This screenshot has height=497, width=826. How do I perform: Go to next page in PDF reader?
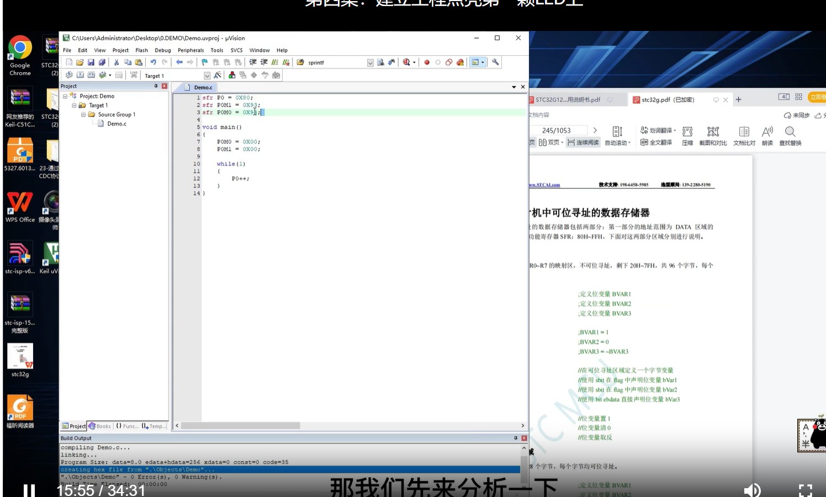tap(595, 130)
